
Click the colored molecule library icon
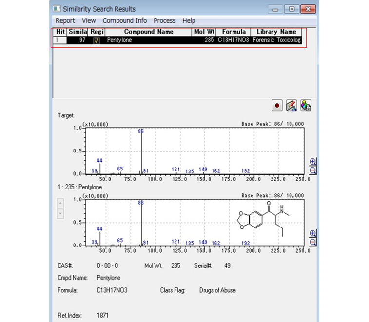(306, 105)
